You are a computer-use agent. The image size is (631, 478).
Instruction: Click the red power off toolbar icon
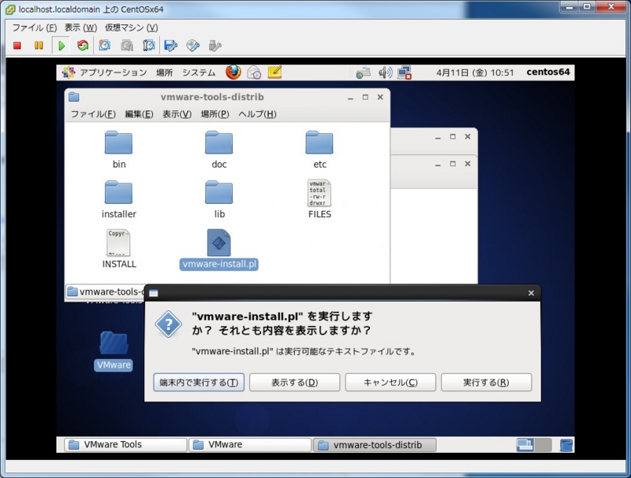pyautogui.click(x=17, y=46)
